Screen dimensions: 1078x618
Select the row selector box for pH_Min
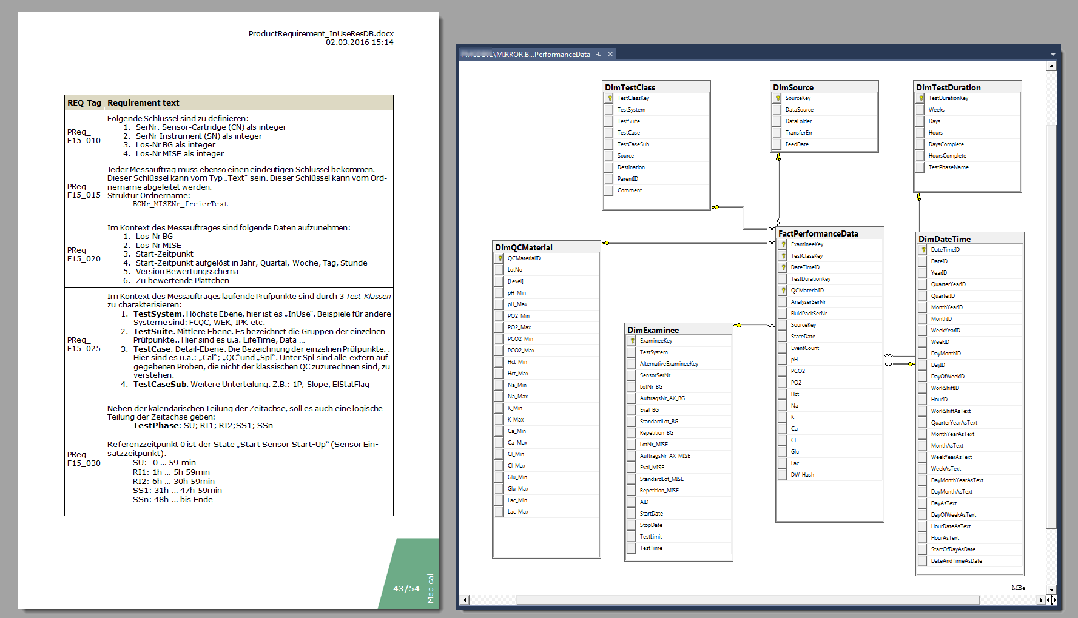pyautogui.click(x=499, y=293)
